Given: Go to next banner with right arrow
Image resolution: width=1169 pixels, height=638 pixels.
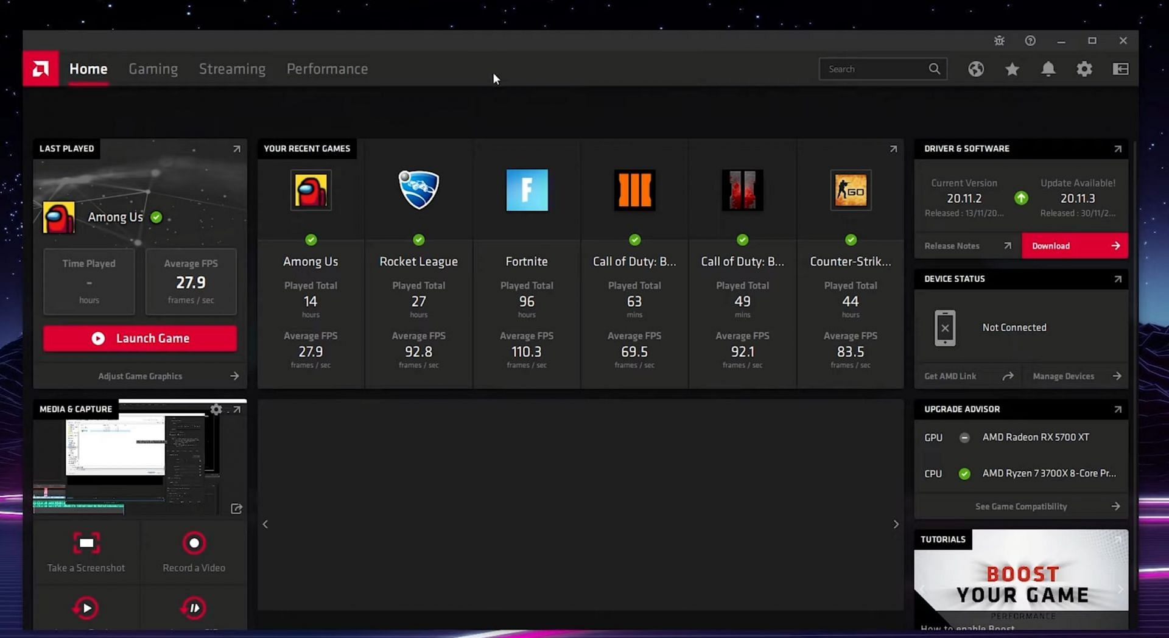Looking at the screenshot, I should [x=896, y=524].
